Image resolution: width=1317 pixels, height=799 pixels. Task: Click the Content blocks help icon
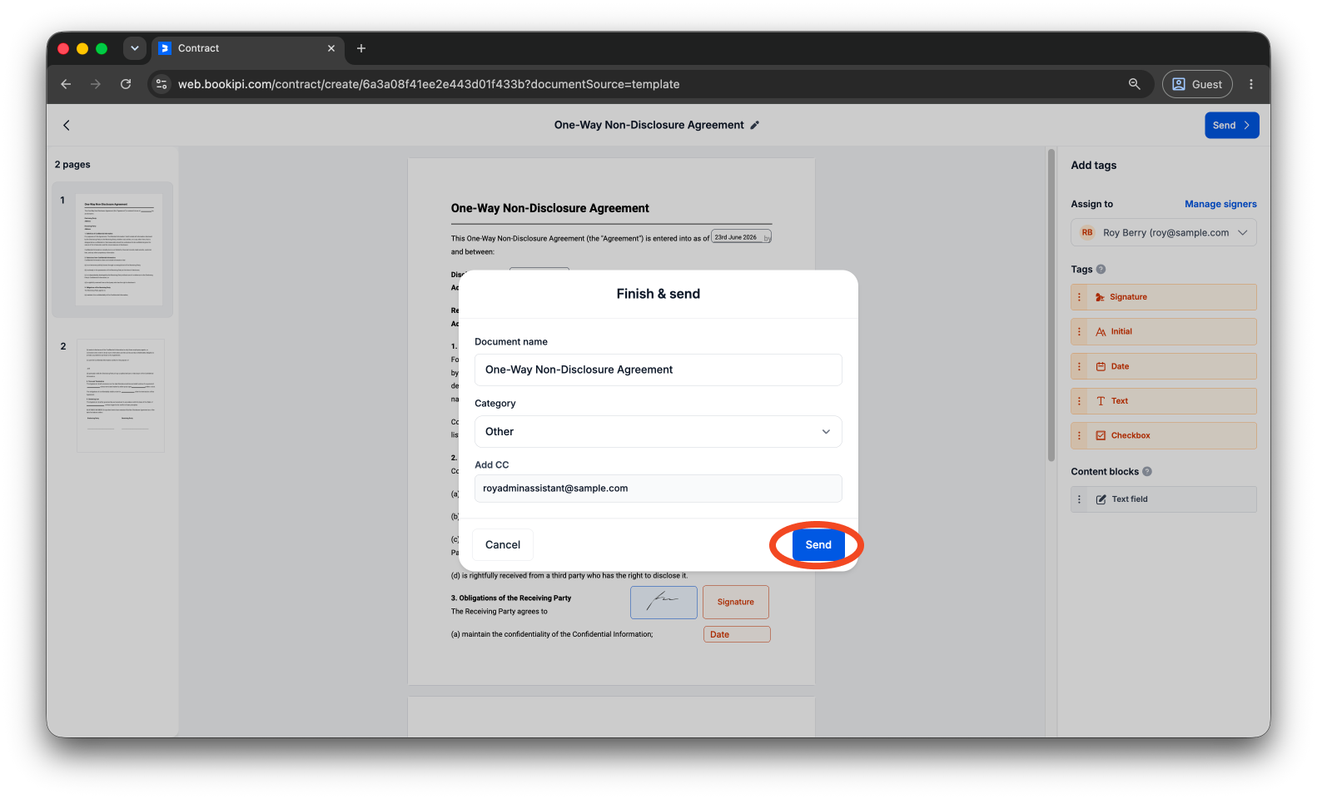(x=1146, y=471)
